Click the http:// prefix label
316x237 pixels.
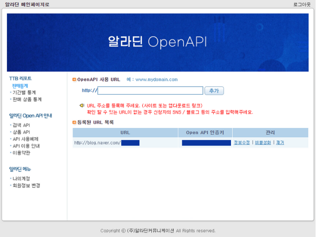click(x=90, y=90)
